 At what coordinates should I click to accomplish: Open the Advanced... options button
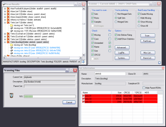122,48
